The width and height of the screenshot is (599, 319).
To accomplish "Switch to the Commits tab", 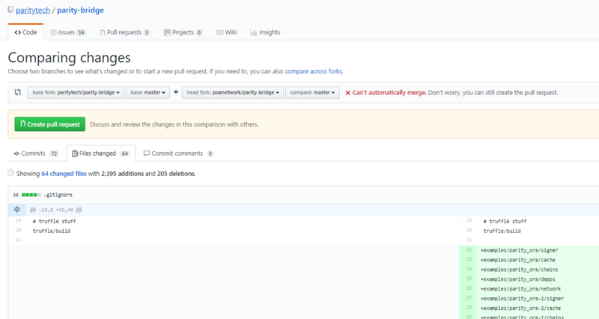I will tap(36, 154).
